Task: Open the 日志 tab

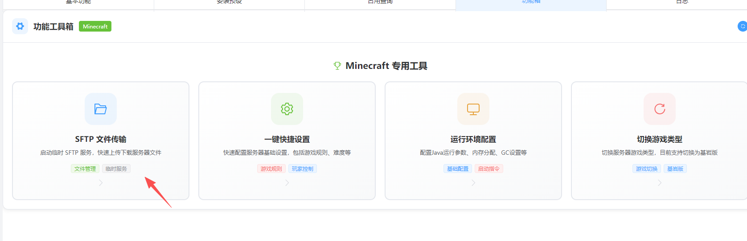Action: (682, 2)
